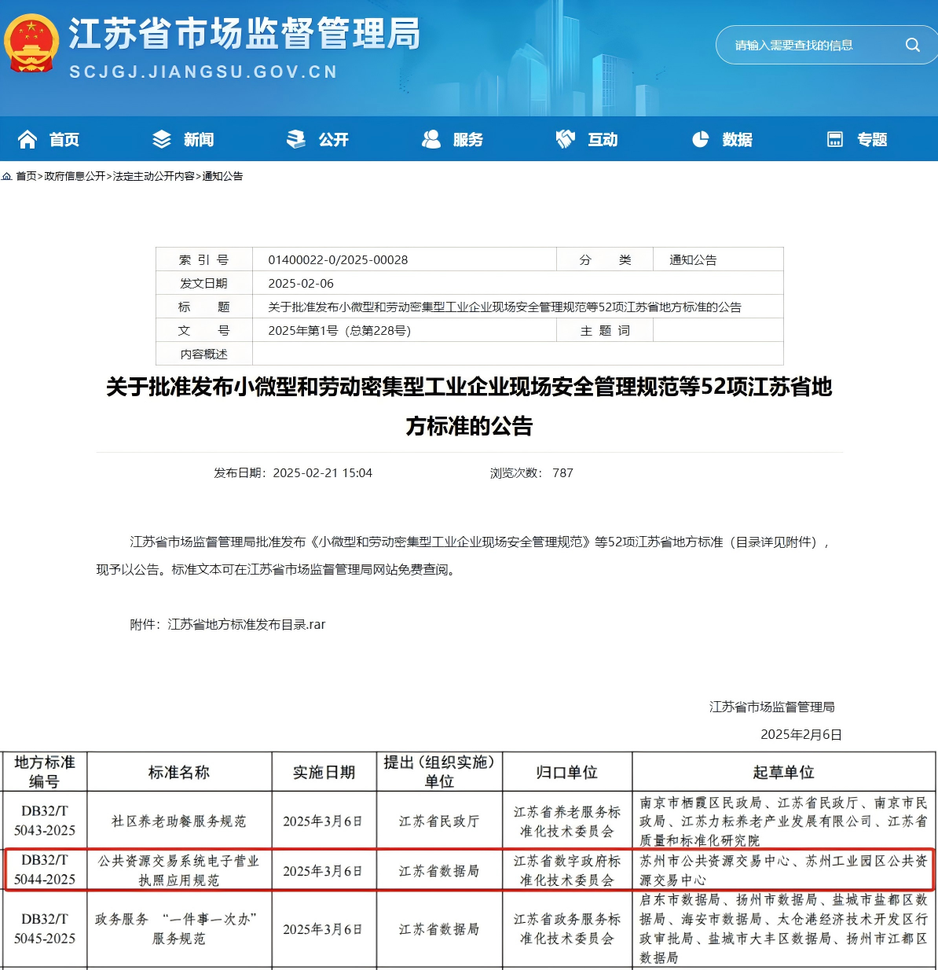Click the 通知公告 category value in the info table

tap(693, 260)
